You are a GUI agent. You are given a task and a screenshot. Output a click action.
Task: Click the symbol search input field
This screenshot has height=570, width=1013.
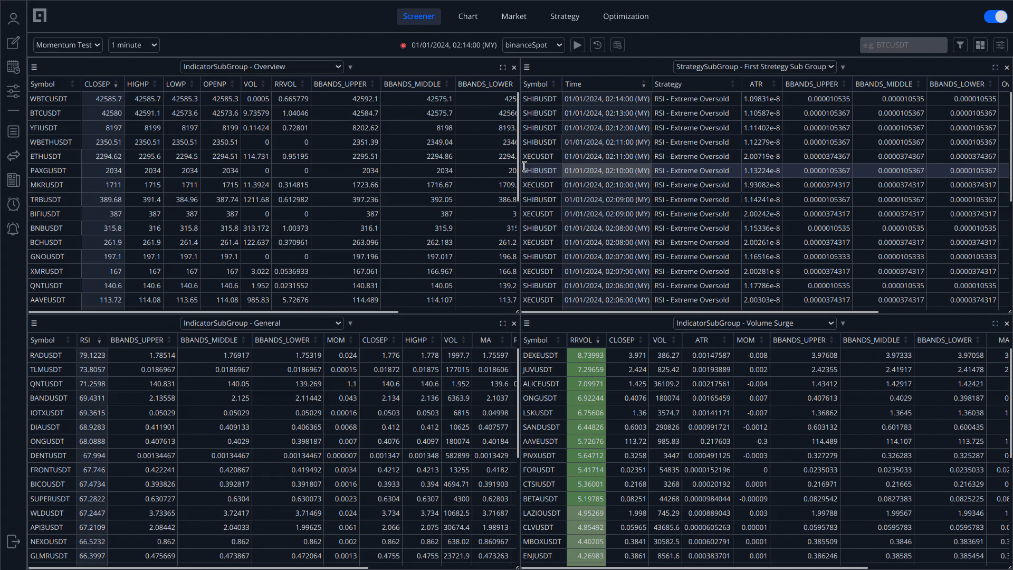point(903,45)
